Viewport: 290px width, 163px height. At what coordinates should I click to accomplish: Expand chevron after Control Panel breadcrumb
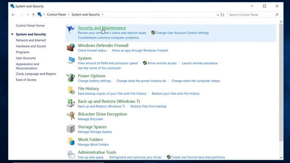68,14
